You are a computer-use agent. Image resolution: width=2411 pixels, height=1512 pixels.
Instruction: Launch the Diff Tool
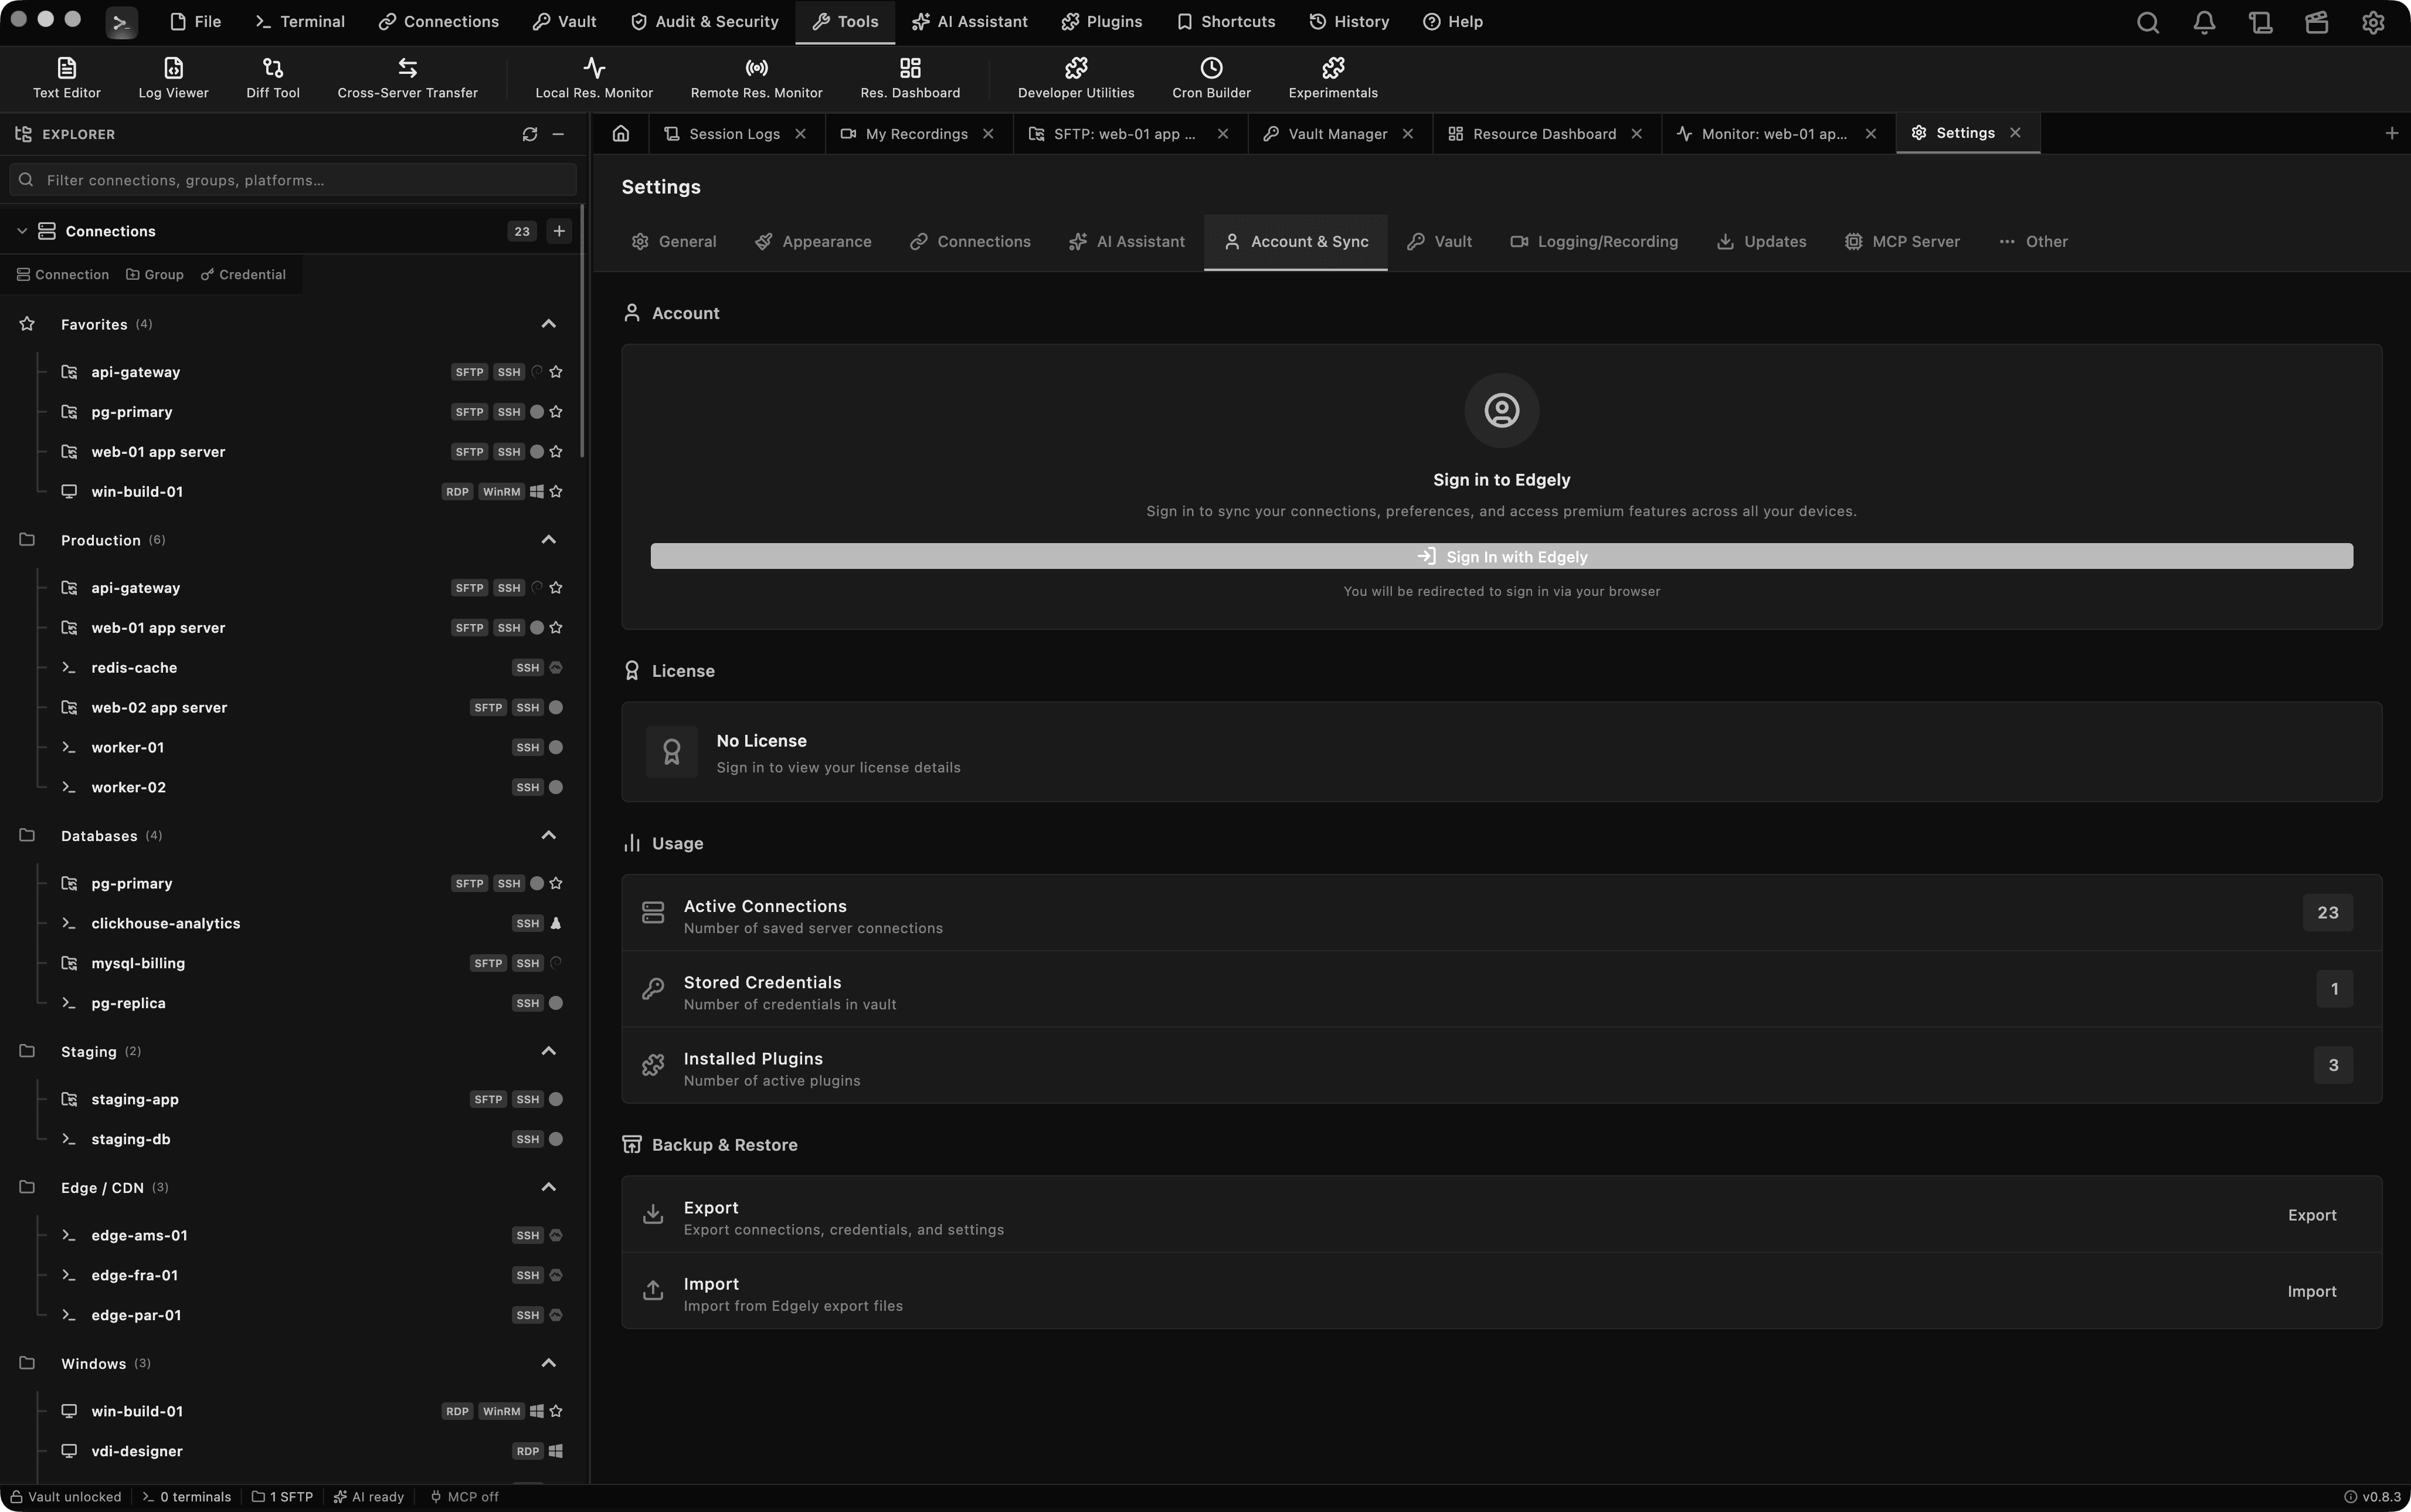coord(273,78)
